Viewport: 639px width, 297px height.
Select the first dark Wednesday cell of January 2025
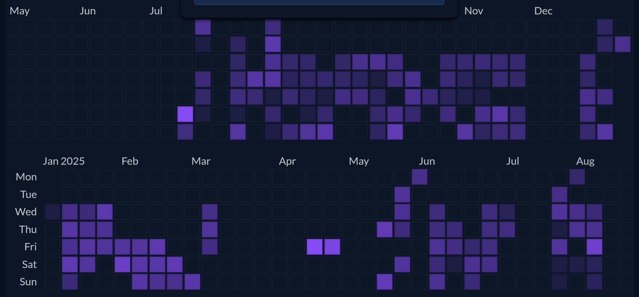(x=53, y=212)
